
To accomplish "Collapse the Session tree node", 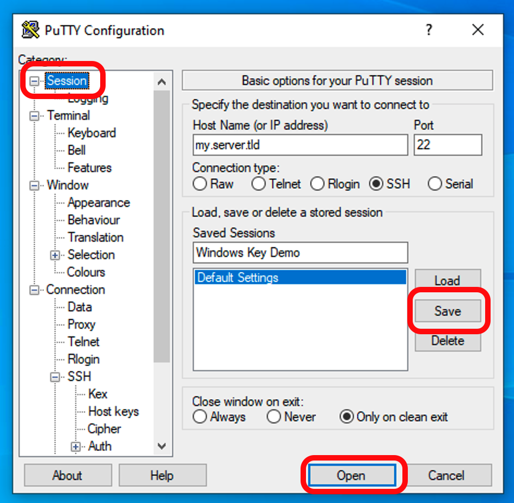I will click(x=34, y=81).
